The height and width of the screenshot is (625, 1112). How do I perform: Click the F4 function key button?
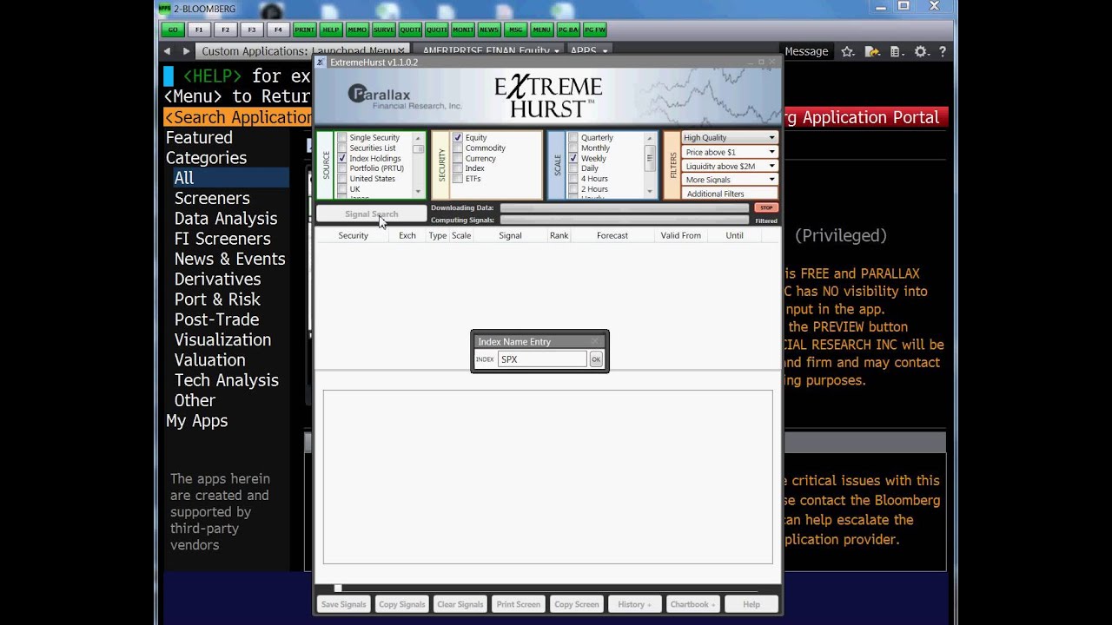(278, 30)
